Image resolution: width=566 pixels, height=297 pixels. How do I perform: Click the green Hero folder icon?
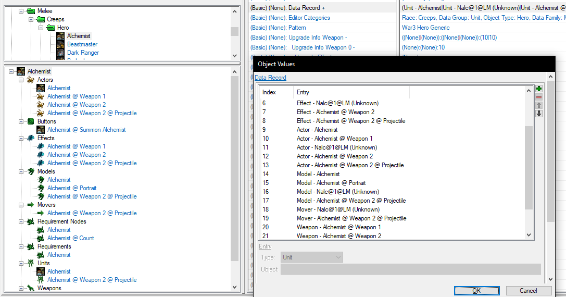(x=51, y=28)
